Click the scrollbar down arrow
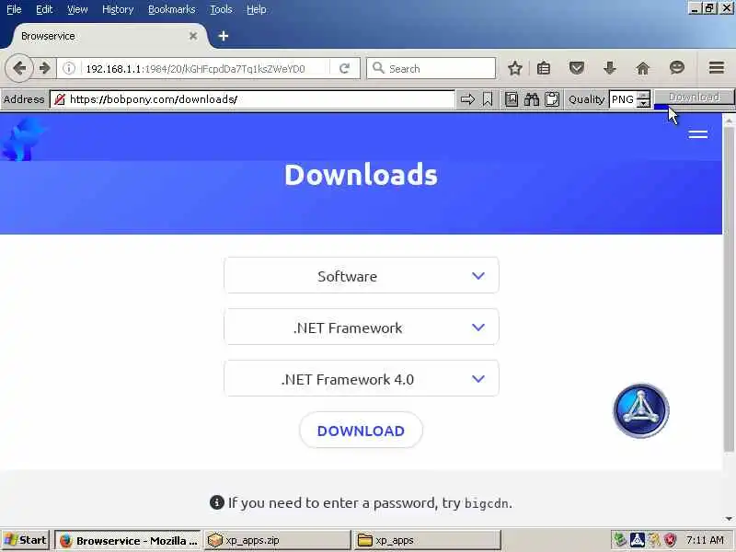This screenshot has height=552, width=736. (x=729, y=519)
